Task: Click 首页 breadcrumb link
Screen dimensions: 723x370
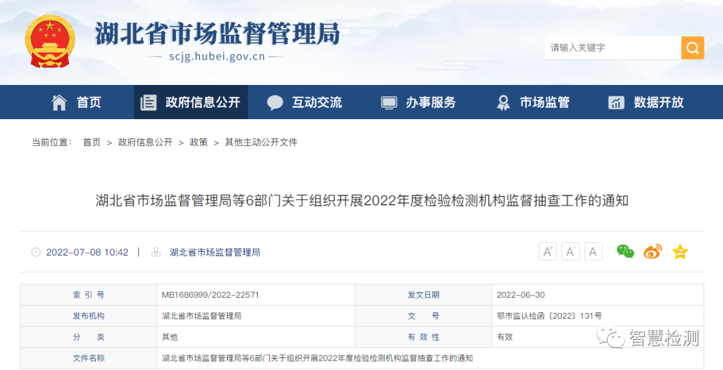Action: tap(92, 143)
